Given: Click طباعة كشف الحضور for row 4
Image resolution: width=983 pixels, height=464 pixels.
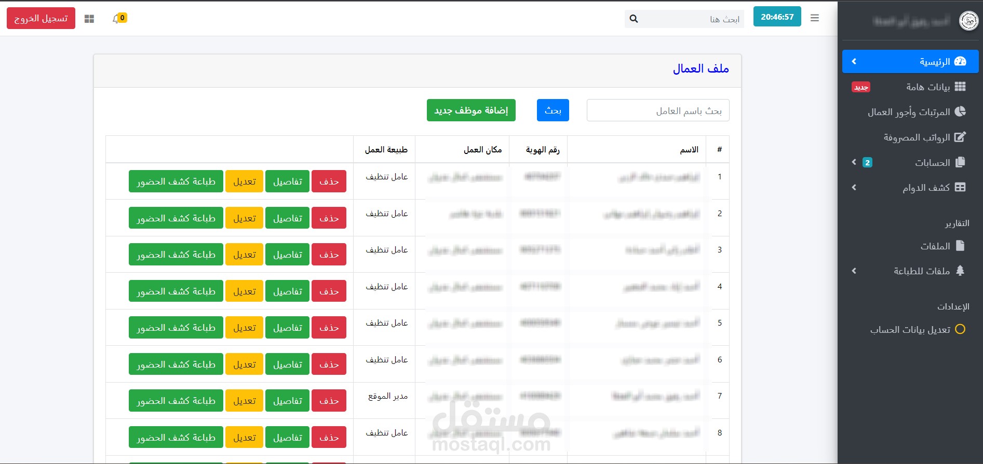Looking at the screenshot, I should point(176,291).
